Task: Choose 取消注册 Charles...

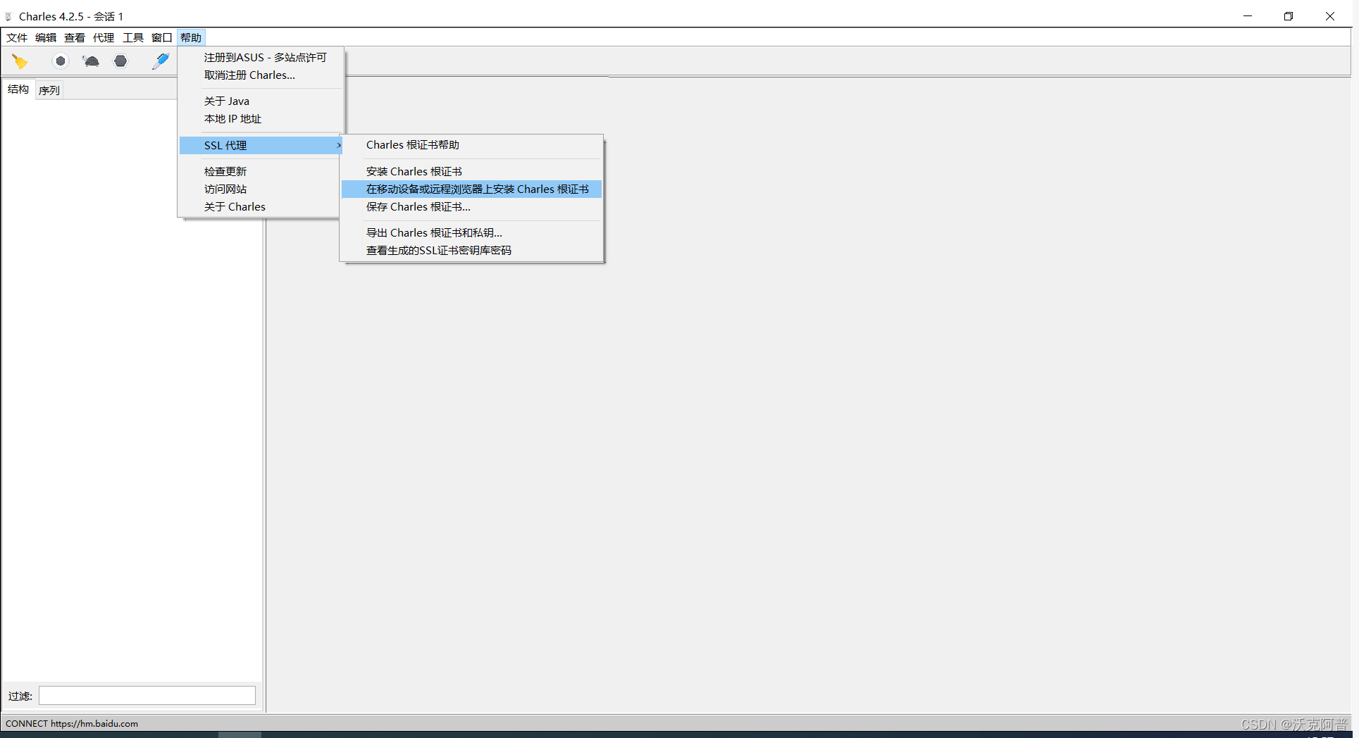Action: coord(261,75)
